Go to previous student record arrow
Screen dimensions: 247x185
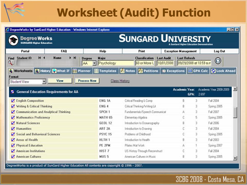pos(44,58)
